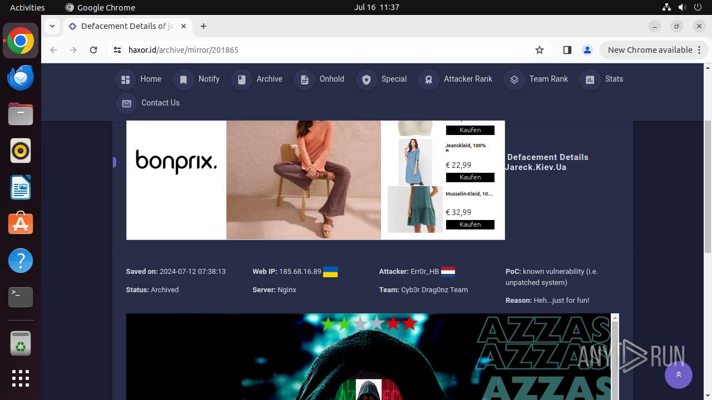Click the Contact Us envelope icon
This screenshot has width=712, height=400.
126,103
